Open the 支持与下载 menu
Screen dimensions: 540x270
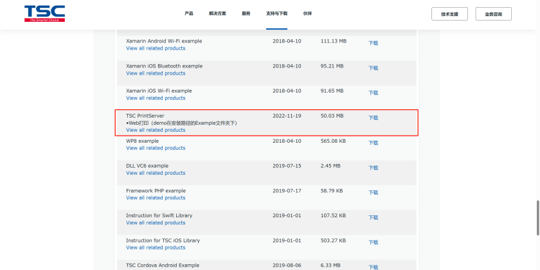(x=276, y=14)
